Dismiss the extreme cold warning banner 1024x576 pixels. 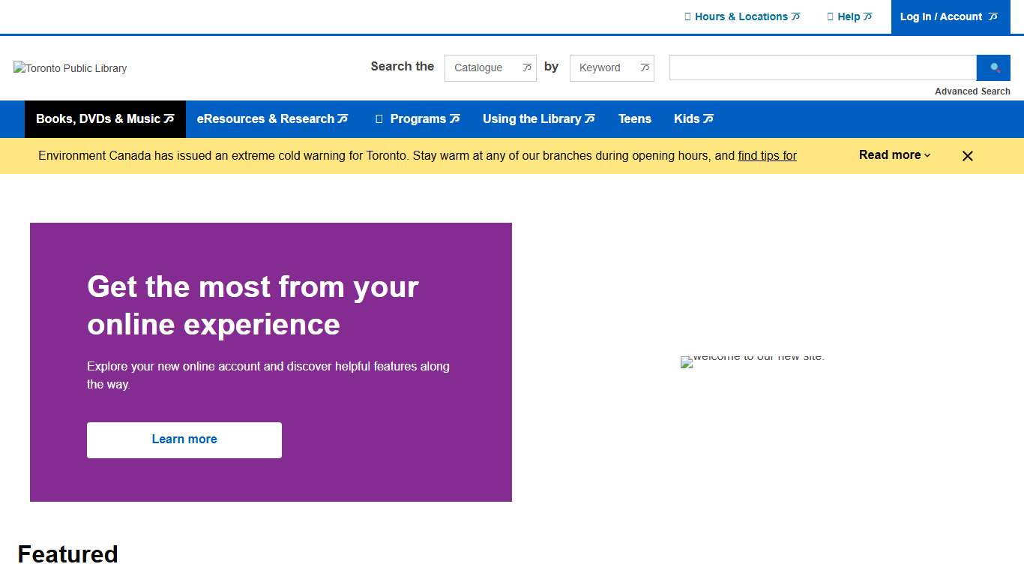click(967, 156)
